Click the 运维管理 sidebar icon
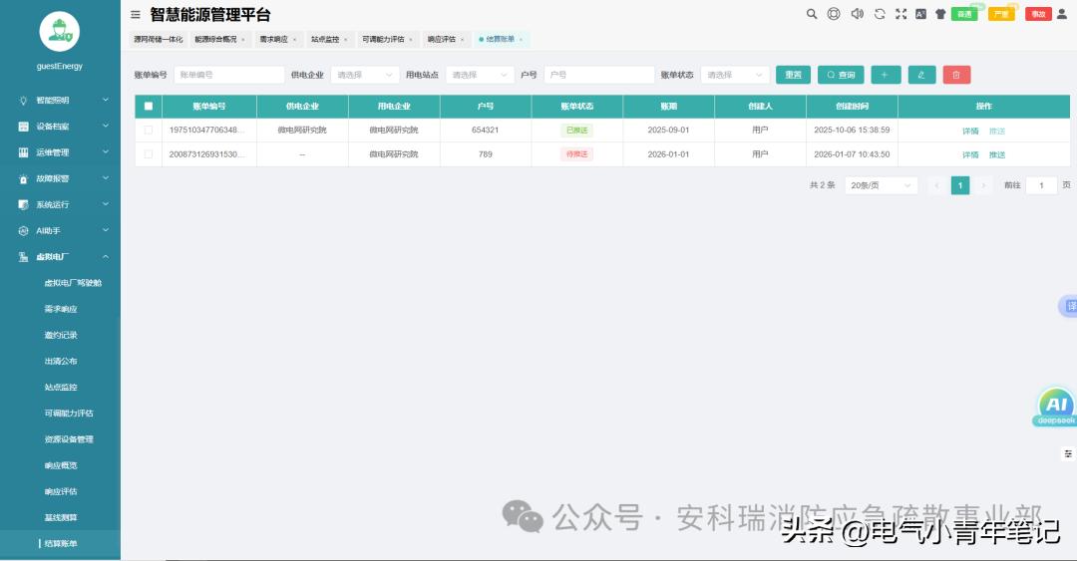The height and width of the screenshot is (561, 1077). (x=23, y=152)
